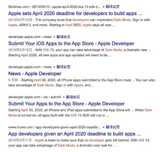Viewport: 167px width, 152px height.
Task: Open 'Submit Your Apps to the App Store' result
Action: (67, 104)
